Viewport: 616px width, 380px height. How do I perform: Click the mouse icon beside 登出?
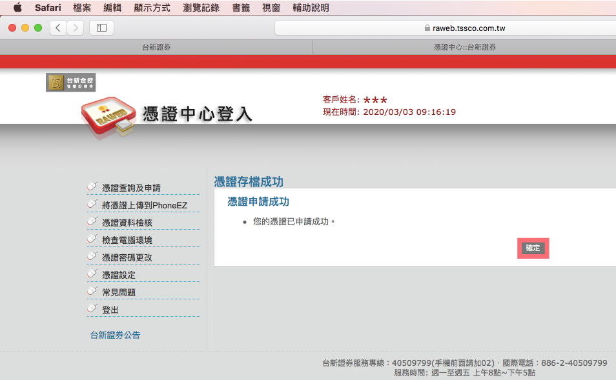click(92, 308)
